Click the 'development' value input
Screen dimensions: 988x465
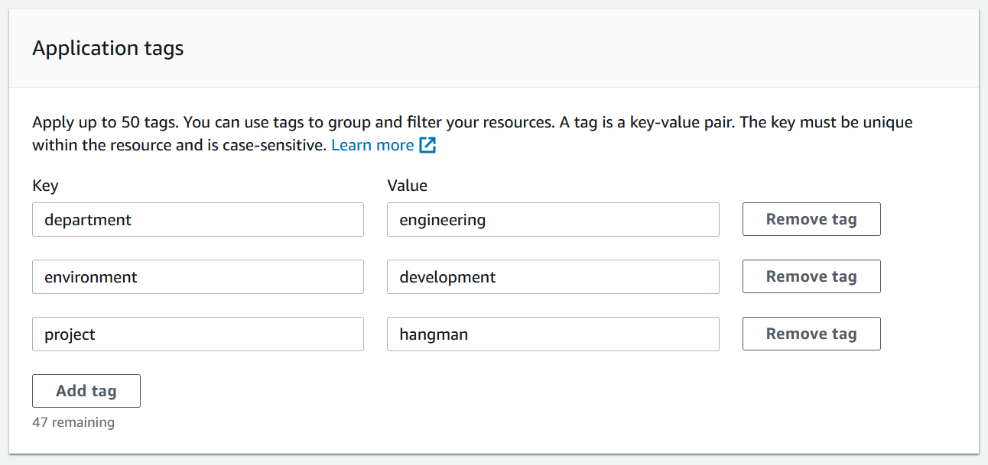(x=552, y=277)
